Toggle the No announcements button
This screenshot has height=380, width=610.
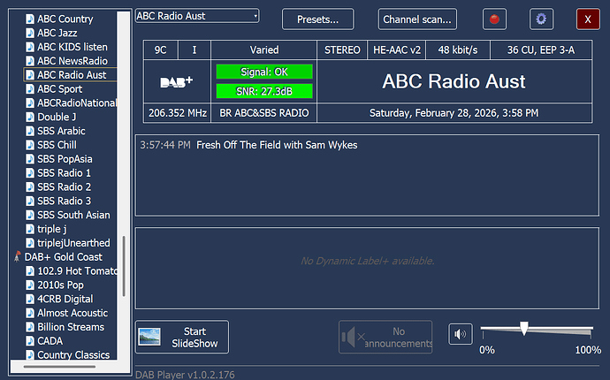388,337
